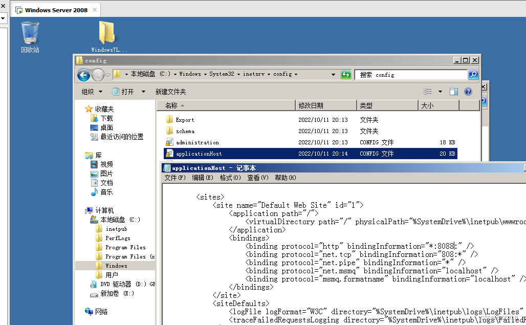Click the config window title bar icon

click(x=79, y=60)
